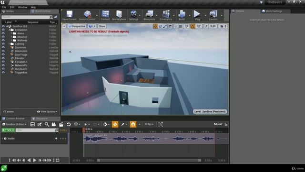Image resolution: width=305 pixels, height=172 pixels.
Task: Expand the Lighting folder in outliner
Action: [x=9, y=44]
